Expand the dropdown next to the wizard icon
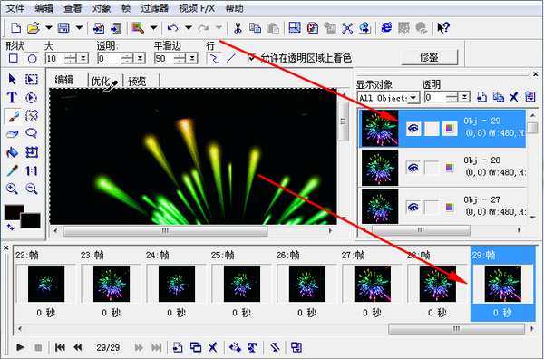The image size is (544, 359). pos(154,28)
